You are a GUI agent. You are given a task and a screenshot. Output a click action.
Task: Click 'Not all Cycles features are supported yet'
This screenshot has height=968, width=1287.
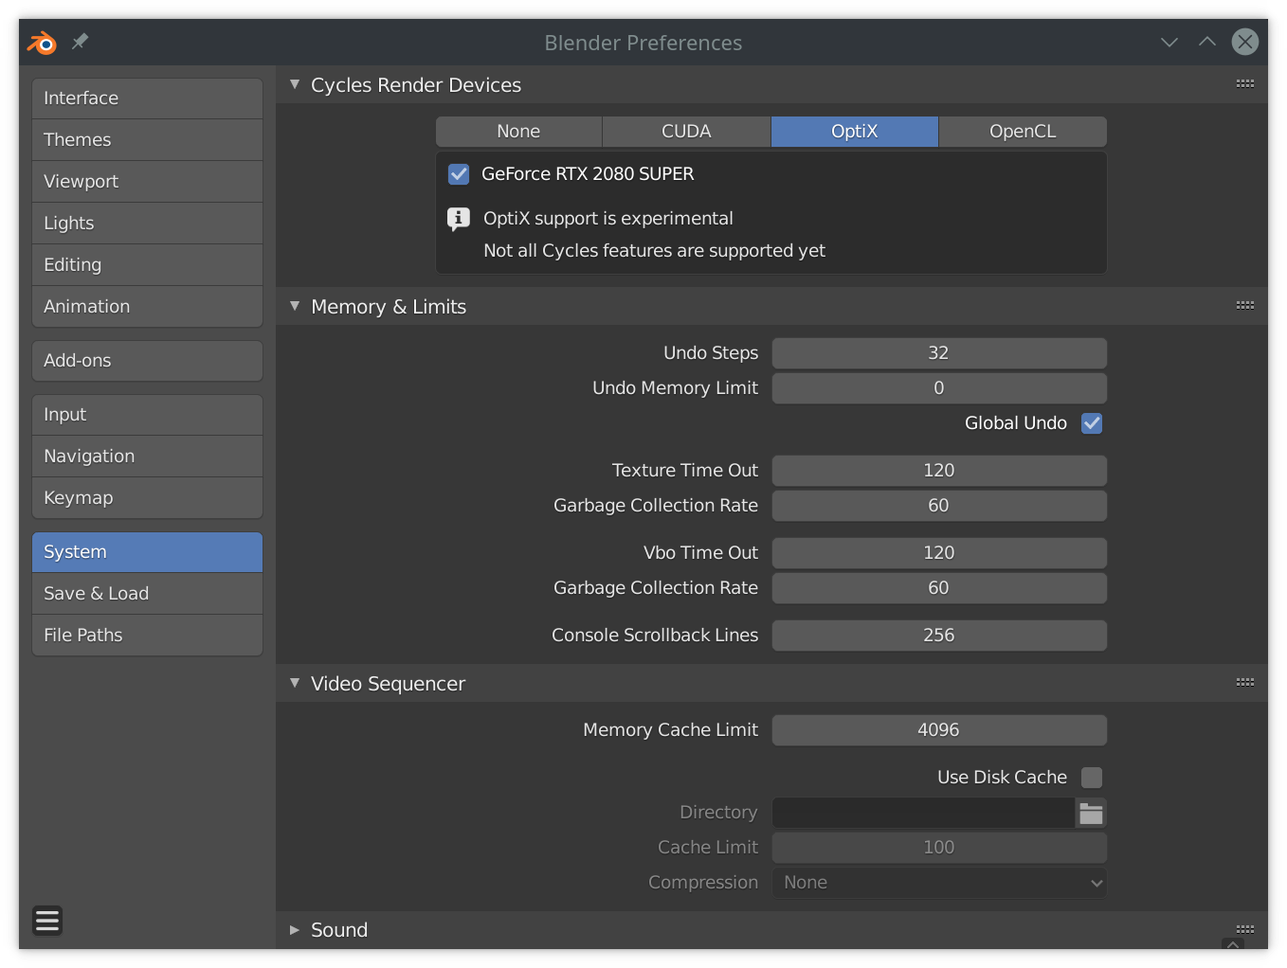pyautogui.click(x=655, y=251)
